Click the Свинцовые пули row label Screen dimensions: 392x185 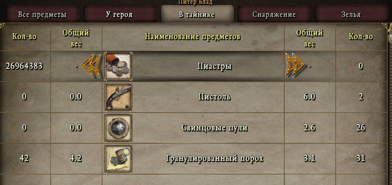click(215, 128)
